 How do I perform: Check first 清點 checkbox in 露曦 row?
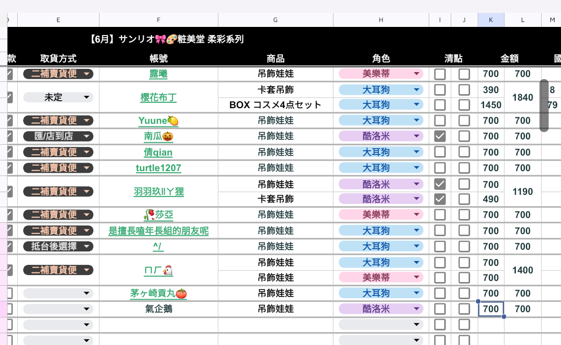coord(440,74)
